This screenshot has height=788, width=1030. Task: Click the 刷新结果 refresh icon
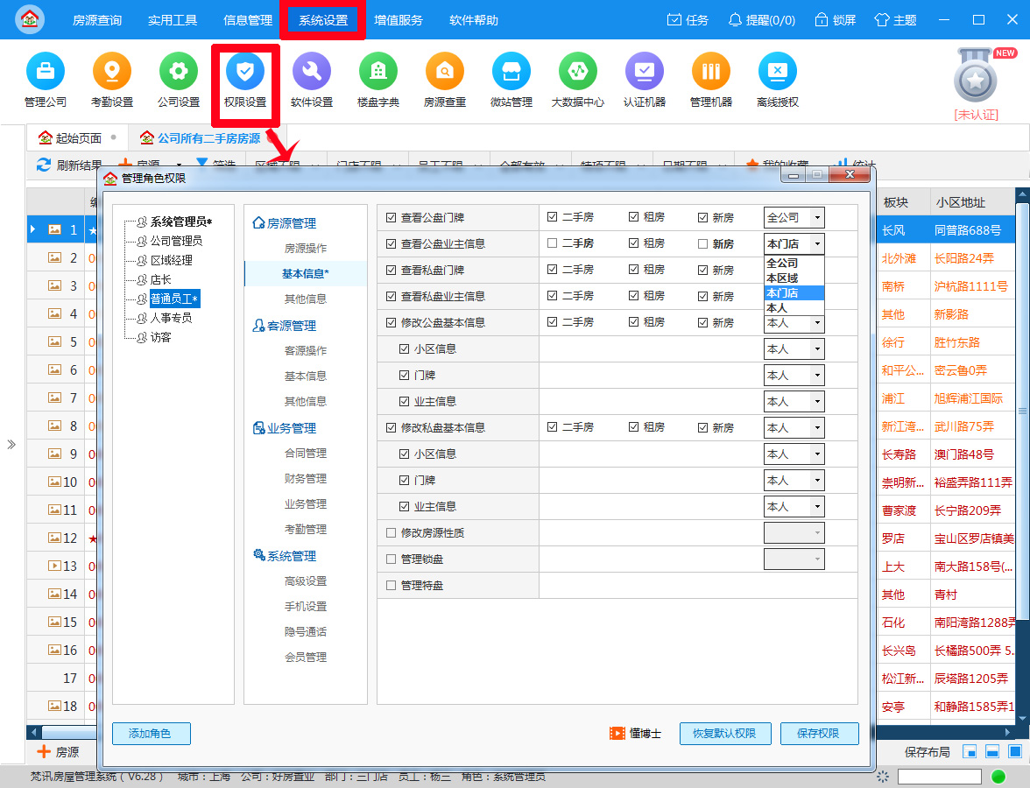[44, 165]
